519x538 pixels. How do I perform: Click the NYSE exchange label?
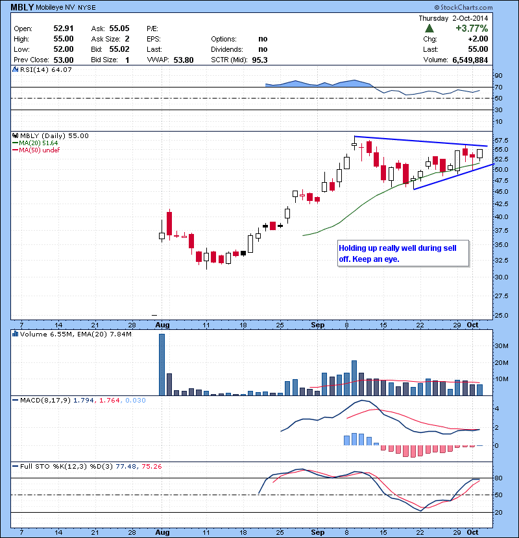pyautogui.click(x=86, y=8)
